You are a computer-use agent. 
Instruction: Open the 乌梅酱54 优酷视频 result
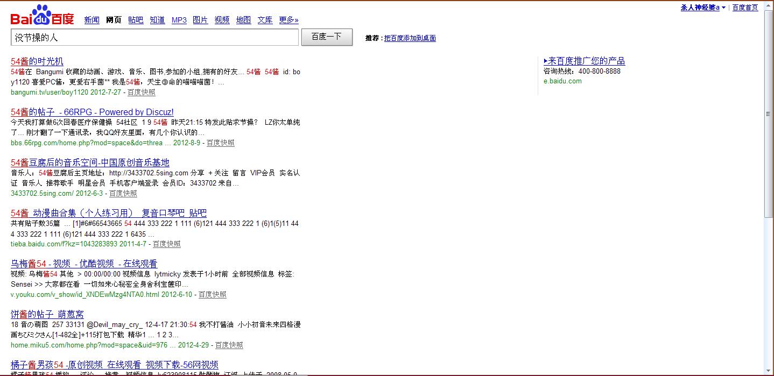click(84, 264)
